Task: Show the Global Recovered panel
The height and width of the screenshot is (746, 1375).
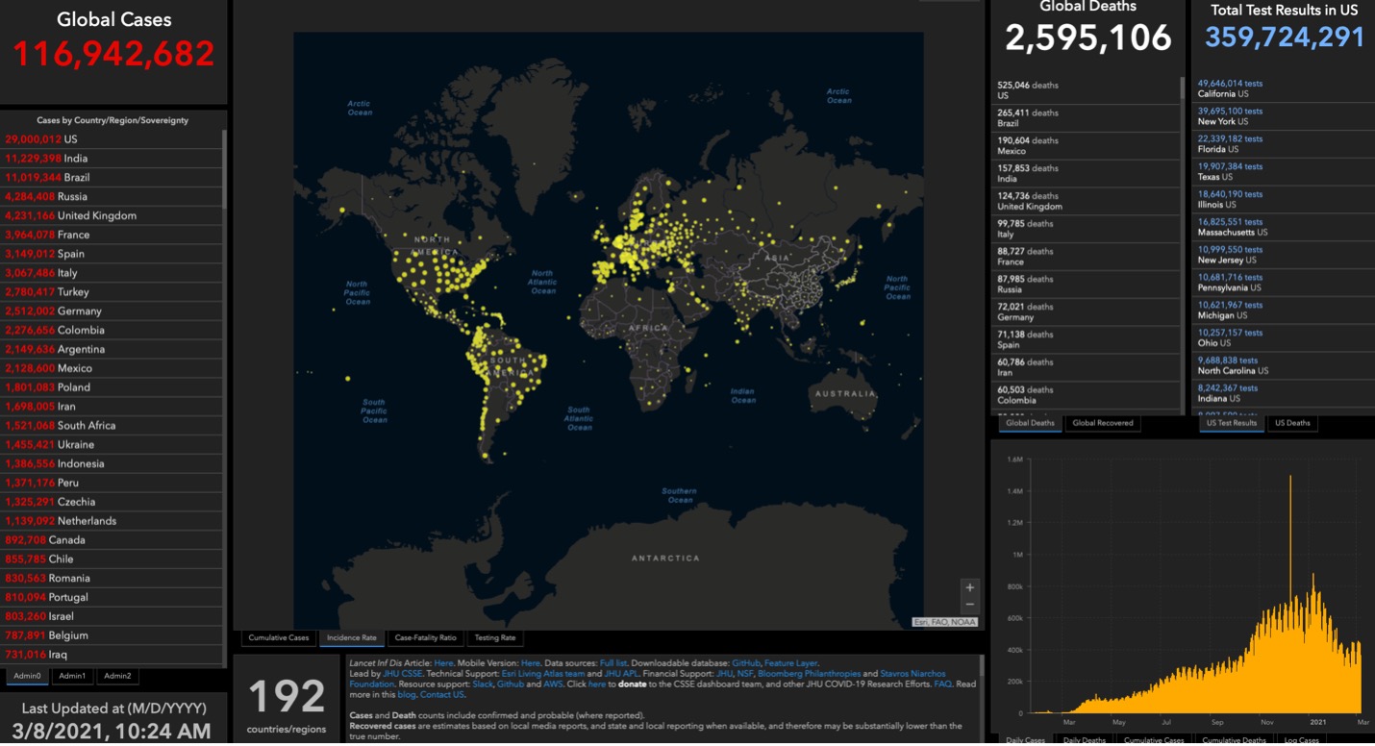Action: [1102, 422]
